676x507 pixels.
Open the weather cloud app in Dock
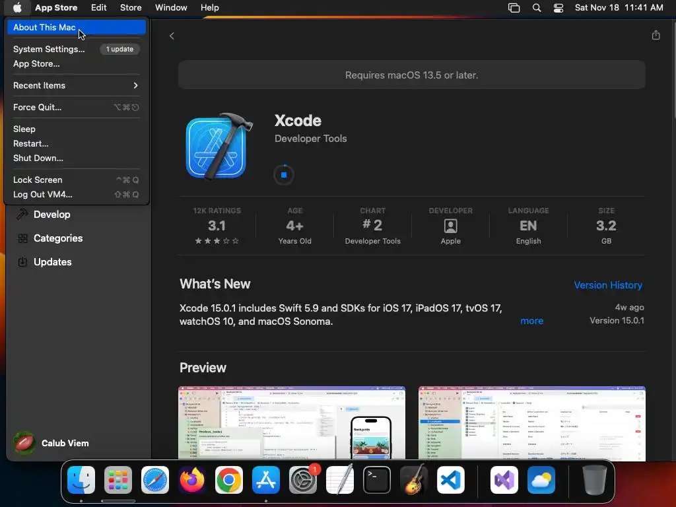[541, 480]
